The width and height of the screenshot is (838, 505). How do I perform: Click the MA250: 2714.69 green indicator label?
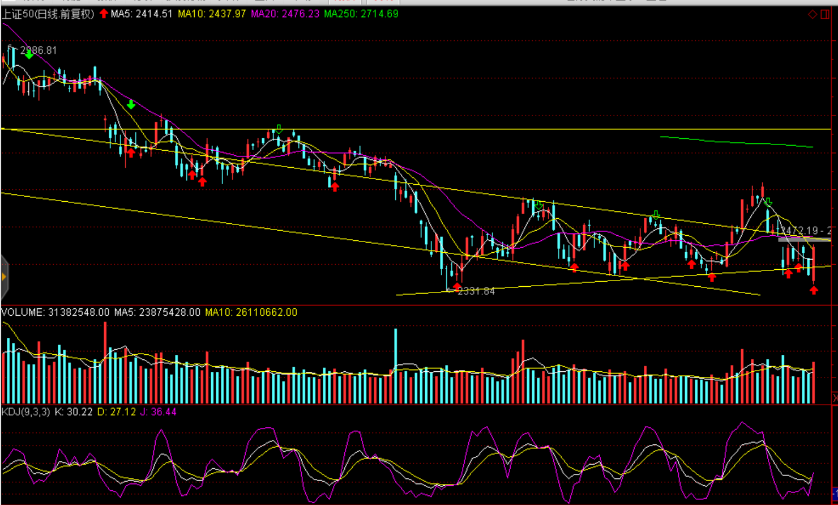361,14
